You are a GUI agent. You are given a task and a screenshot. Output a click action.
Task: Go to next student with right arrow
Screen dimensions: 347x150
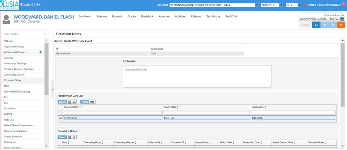333,25
